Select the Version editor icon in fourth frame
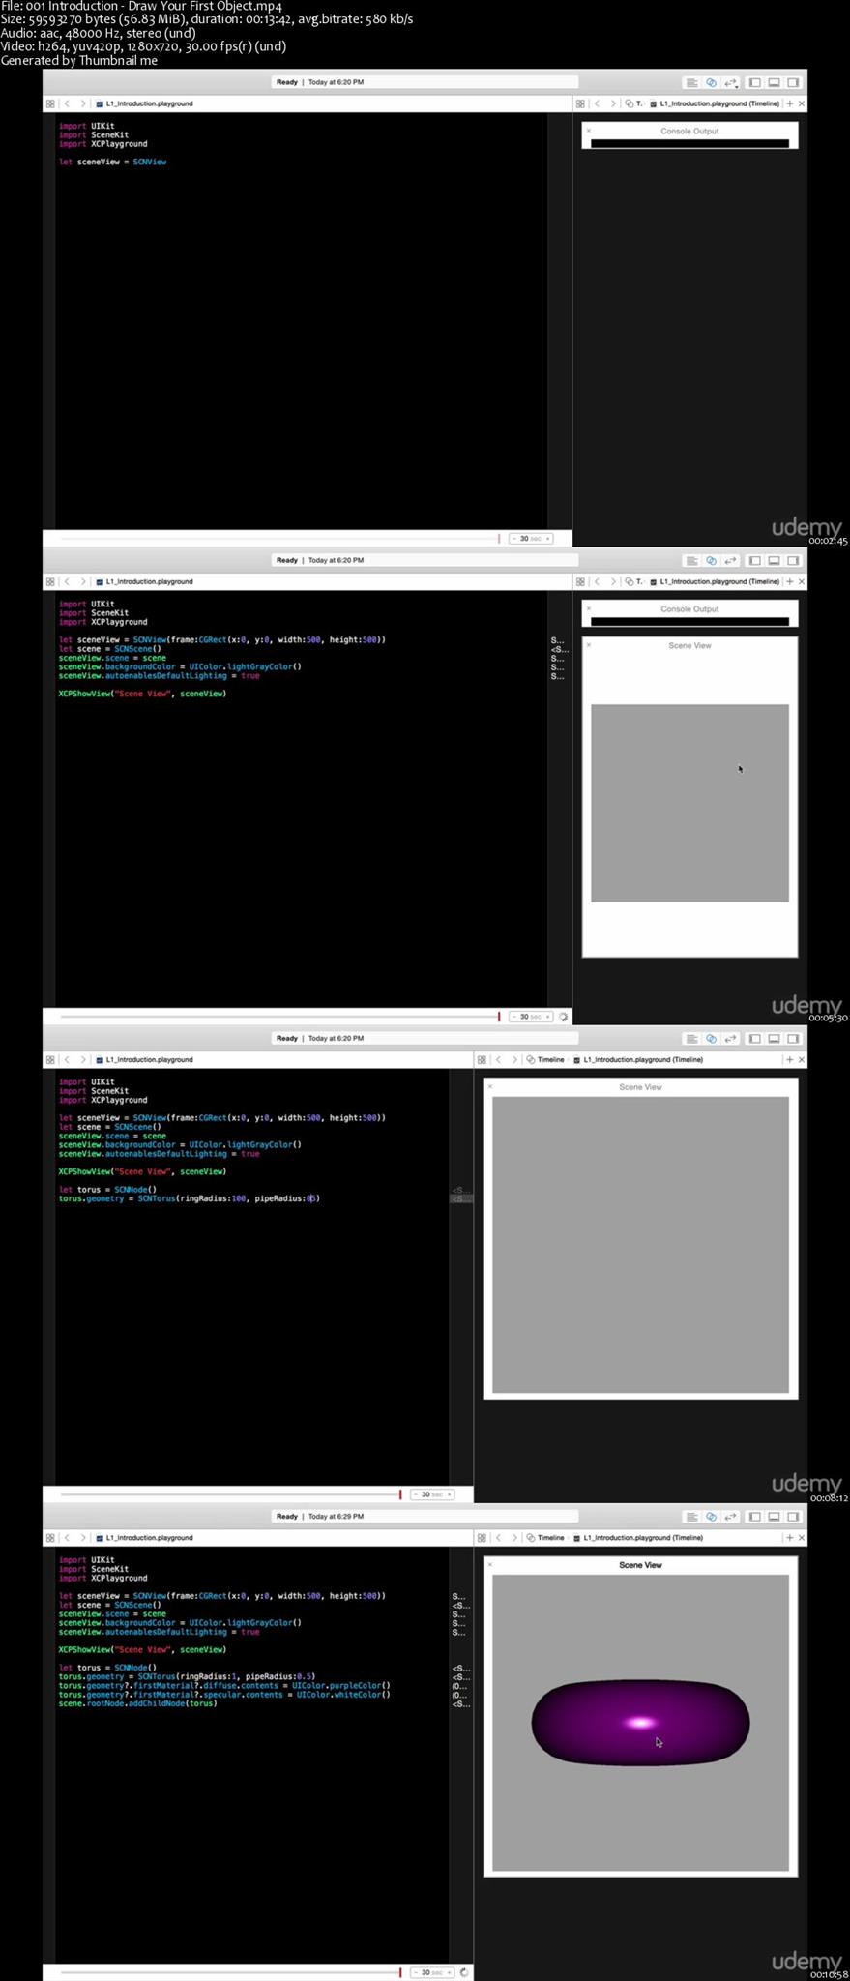Viewport: 850px width, 1981px height. click(x=731, y=1517)
